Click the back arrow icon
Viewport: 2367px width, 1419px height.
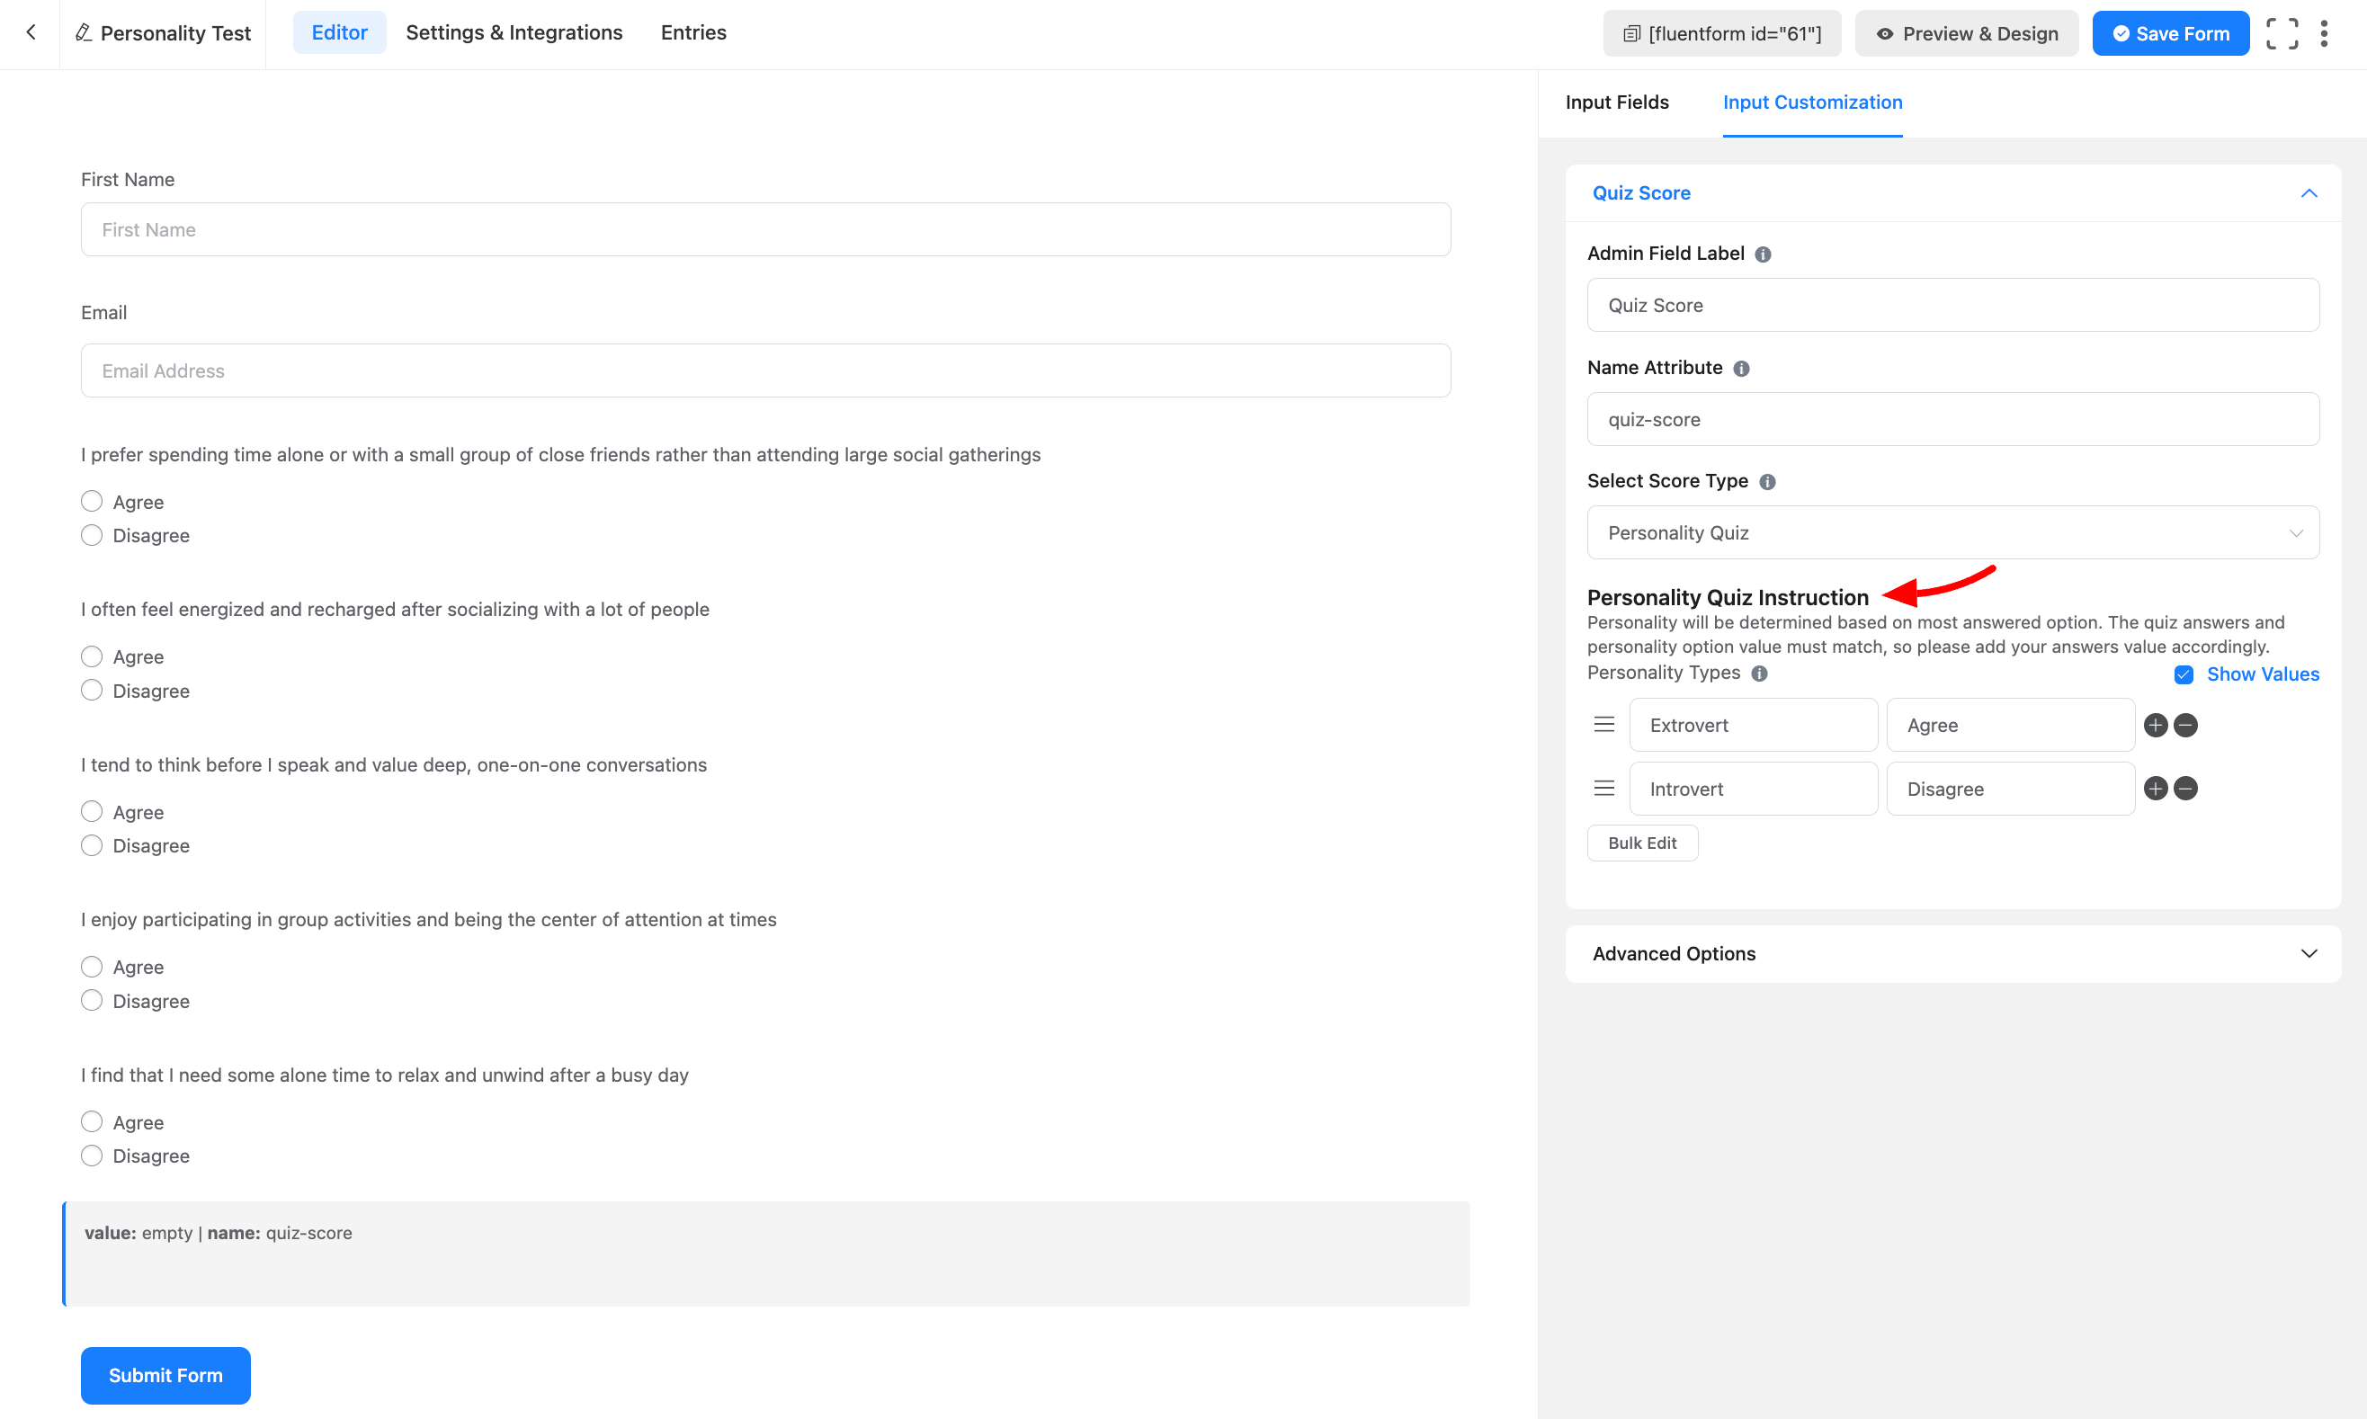click(x=31, y=32)
